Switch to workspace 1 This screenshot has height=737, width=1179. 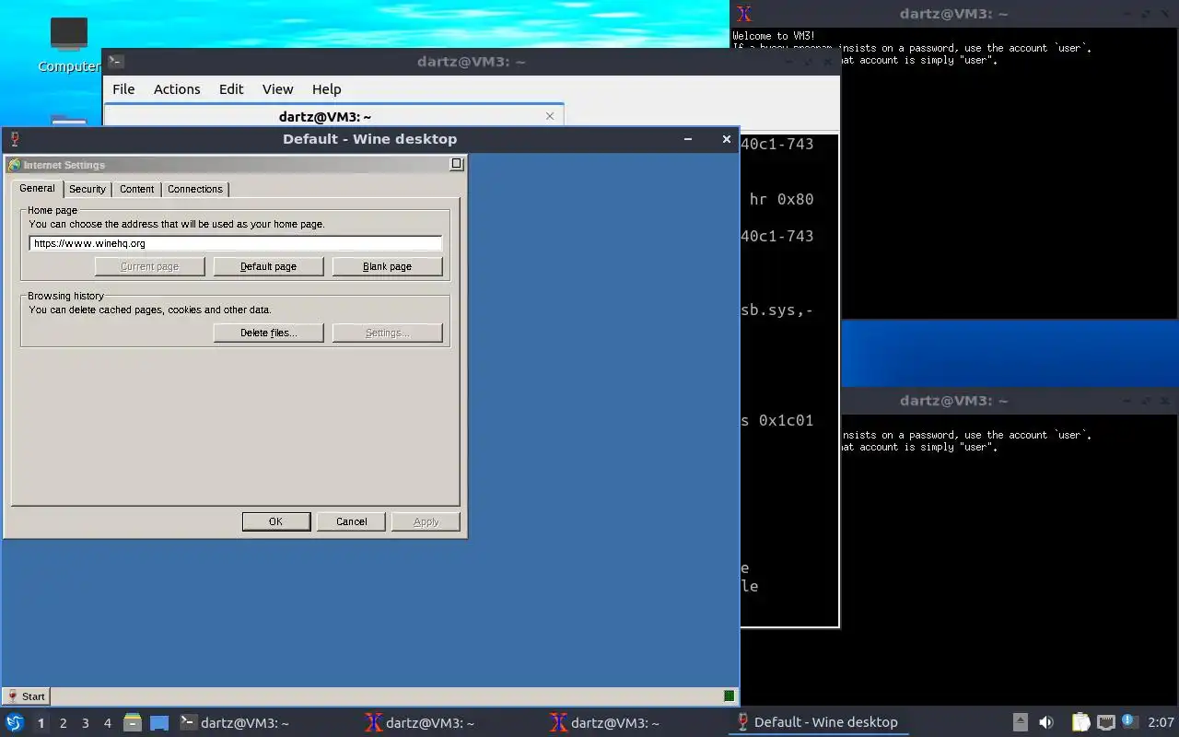click(41, 723)
